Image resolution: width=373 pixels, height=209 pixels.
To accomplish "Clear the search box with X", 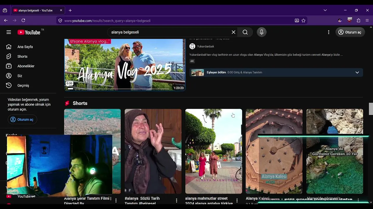I will [233, 32].
